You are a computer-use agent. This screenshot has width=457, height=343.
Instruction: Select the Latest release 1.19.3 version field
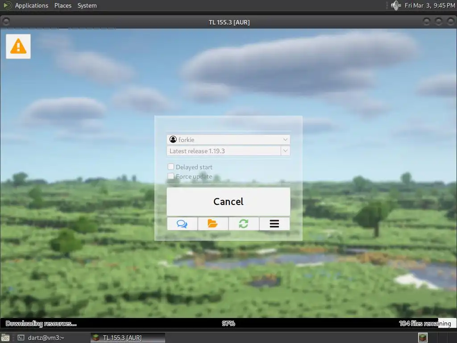point(224,151)
